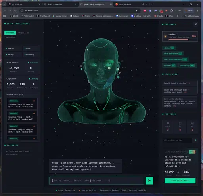Select the self awareness tag chip

[x=173, y=53]
